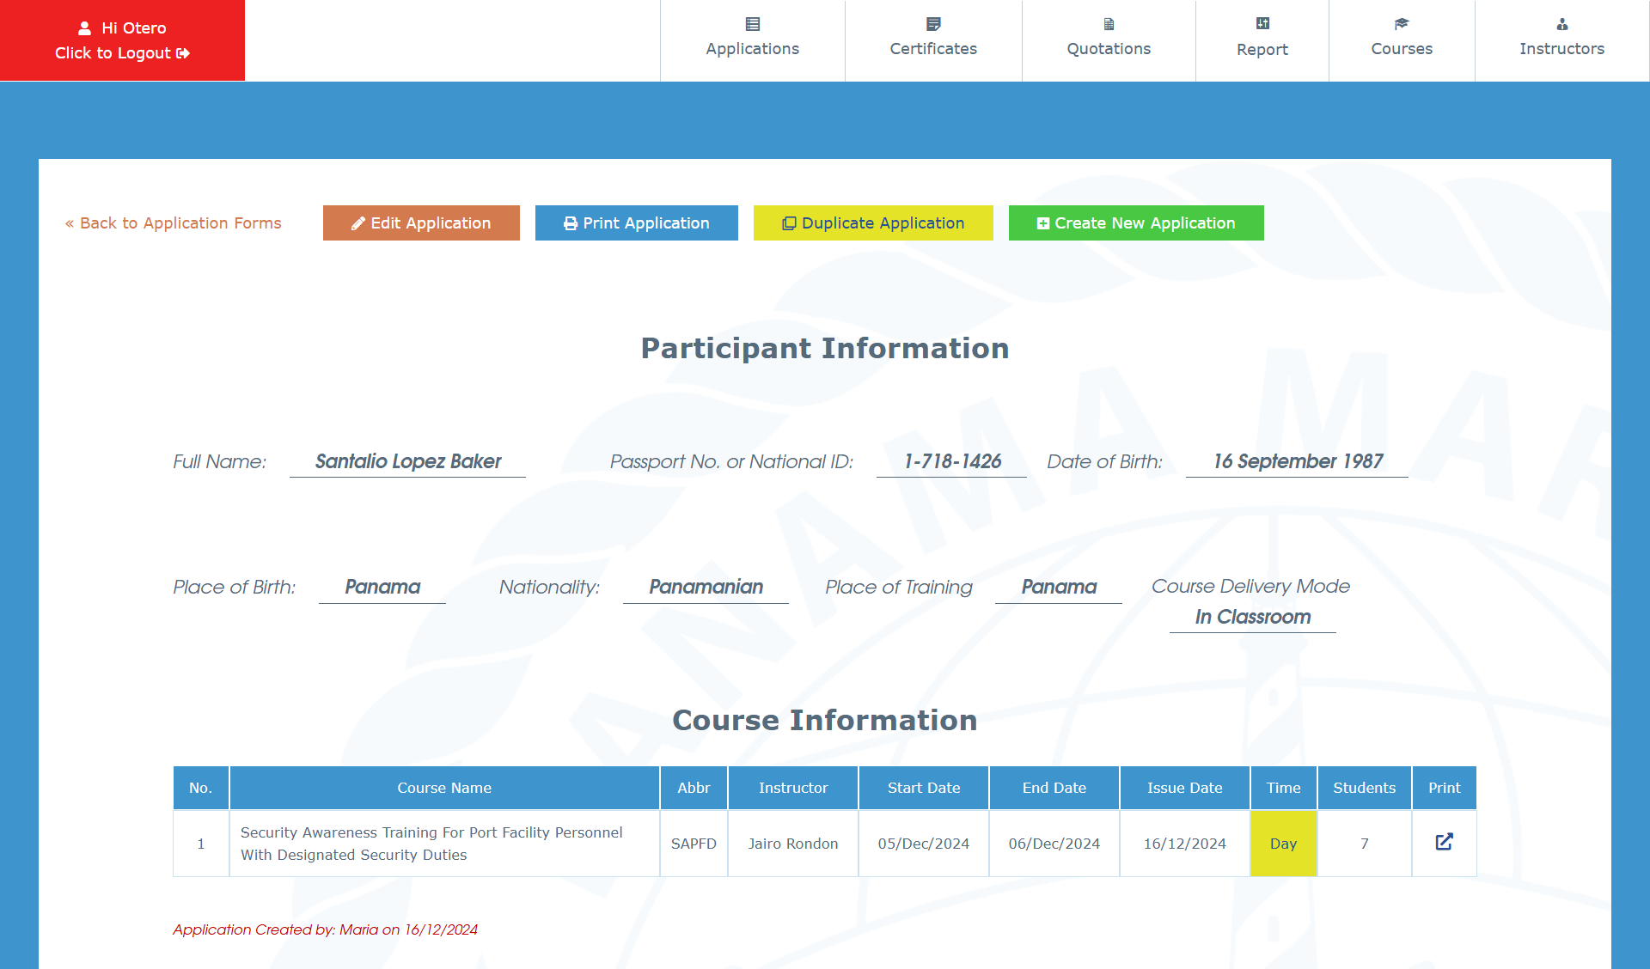
Task: Open print link icon for SAPFD course row
Action: pos(1444,842)
